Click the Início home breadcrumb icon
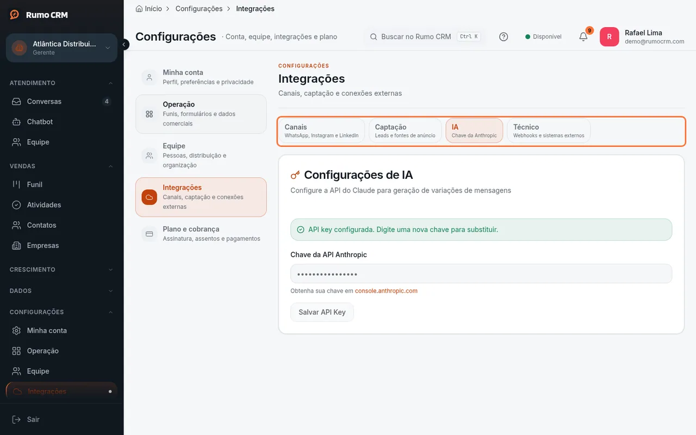The width and height of the screenshot is (696, 435). tap(139, 9)
